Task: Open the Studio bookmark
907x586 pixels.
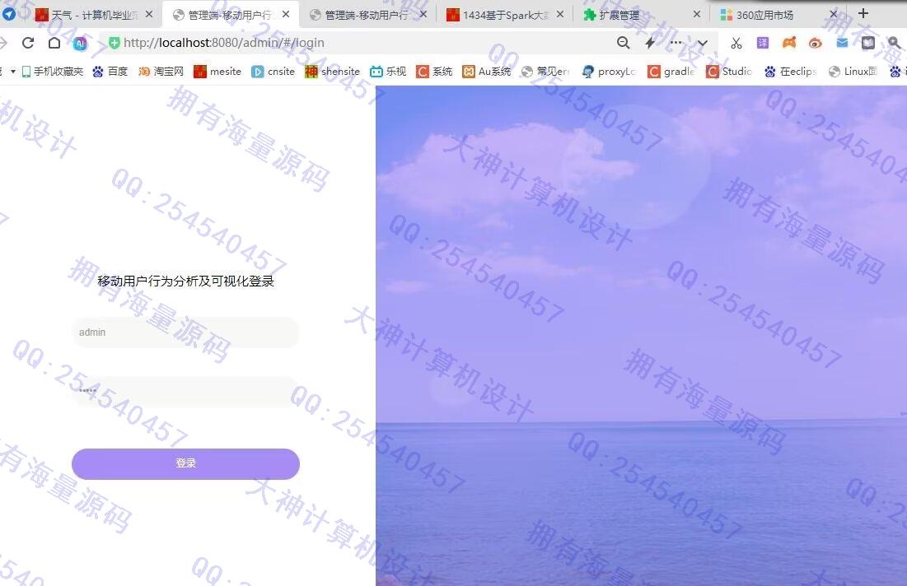Action: (x=729, y=71)
